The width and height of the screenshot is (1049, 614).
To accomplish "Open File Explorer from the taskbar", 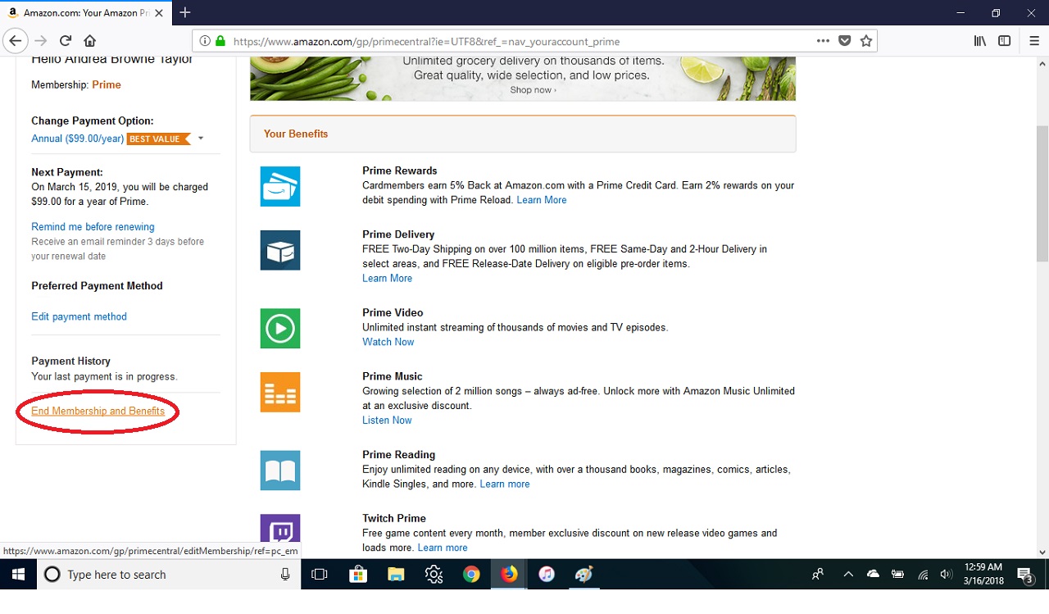I will coord(396,575).
